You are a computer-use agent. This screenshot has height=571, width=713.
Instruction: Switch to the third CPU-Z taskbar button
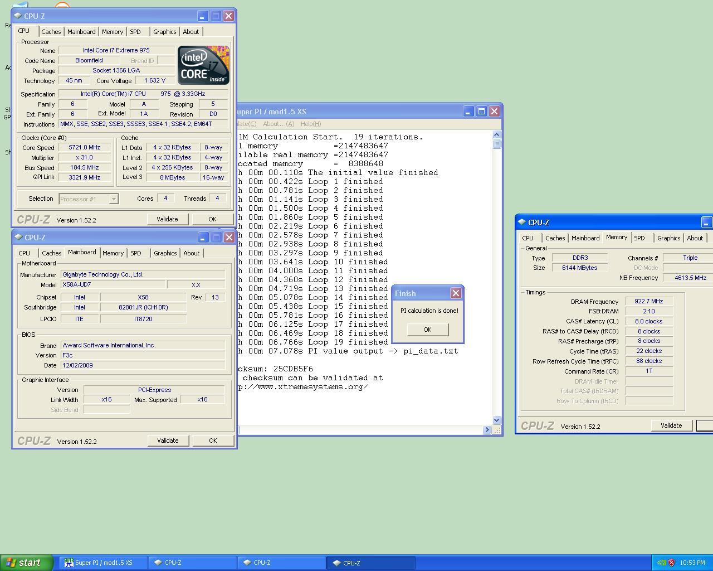[x=371, y=563]
